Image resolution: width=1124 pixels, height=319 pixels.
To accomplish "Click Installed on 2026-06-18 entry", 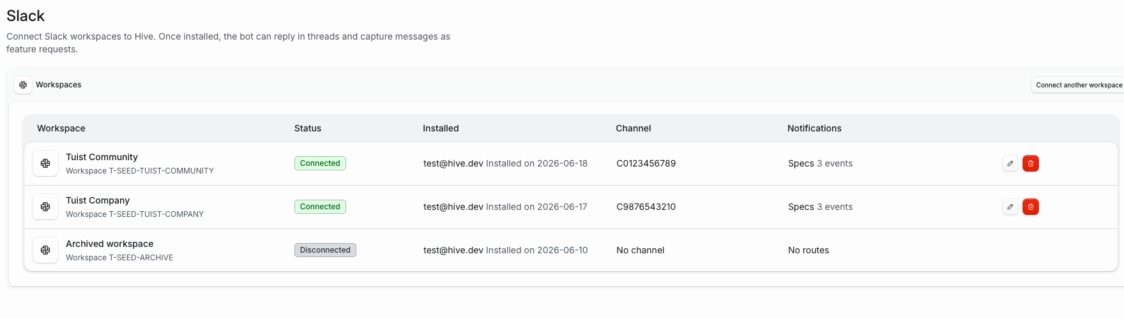I will pos(536,163).
